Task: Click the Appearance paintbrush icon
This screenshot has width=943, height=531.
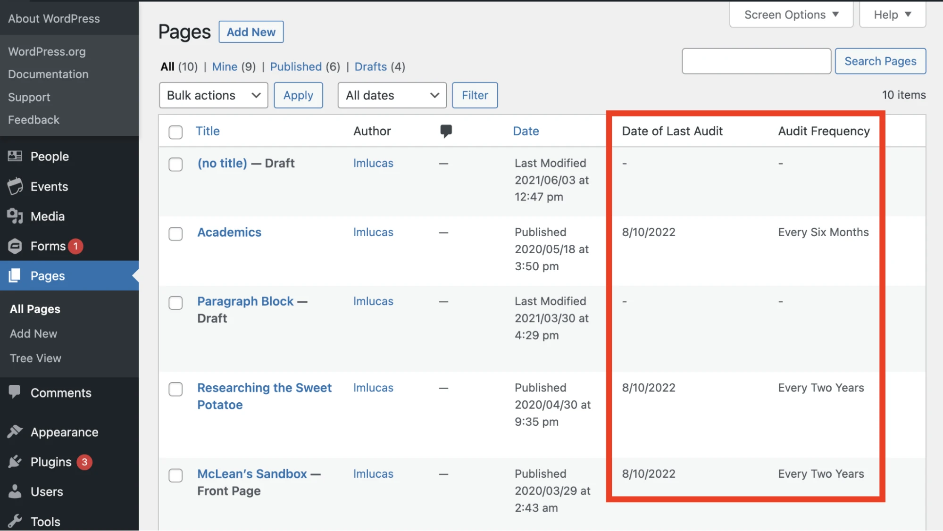Action: pos(15,431)
